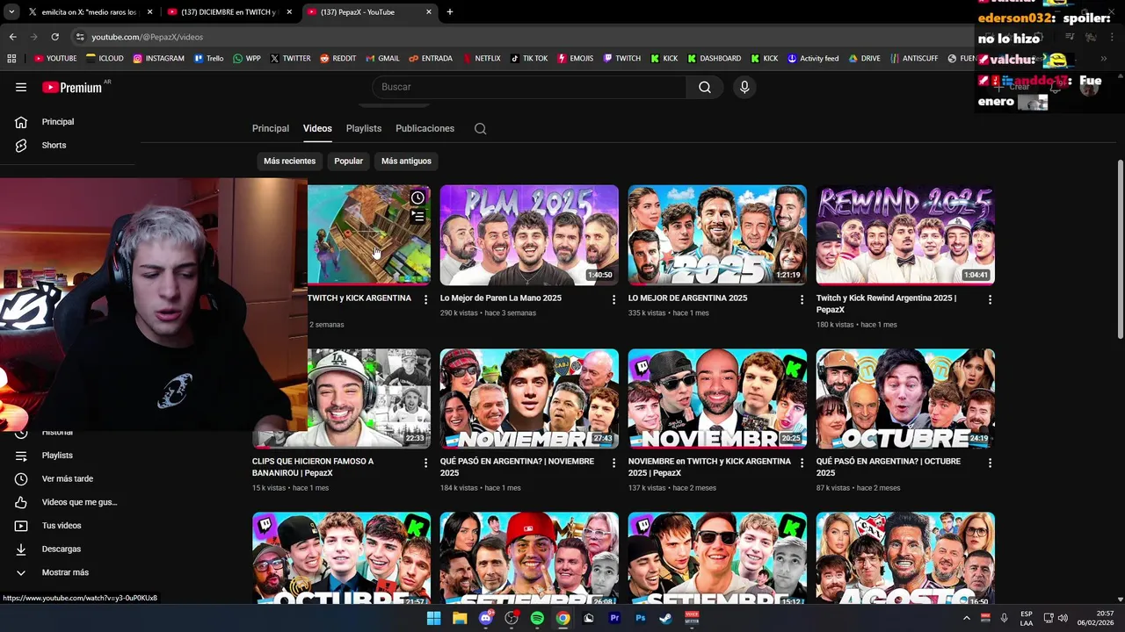Click the Chrome address bar URL
Viewport: 1125px width, 632px height.
tap(147, 37)
